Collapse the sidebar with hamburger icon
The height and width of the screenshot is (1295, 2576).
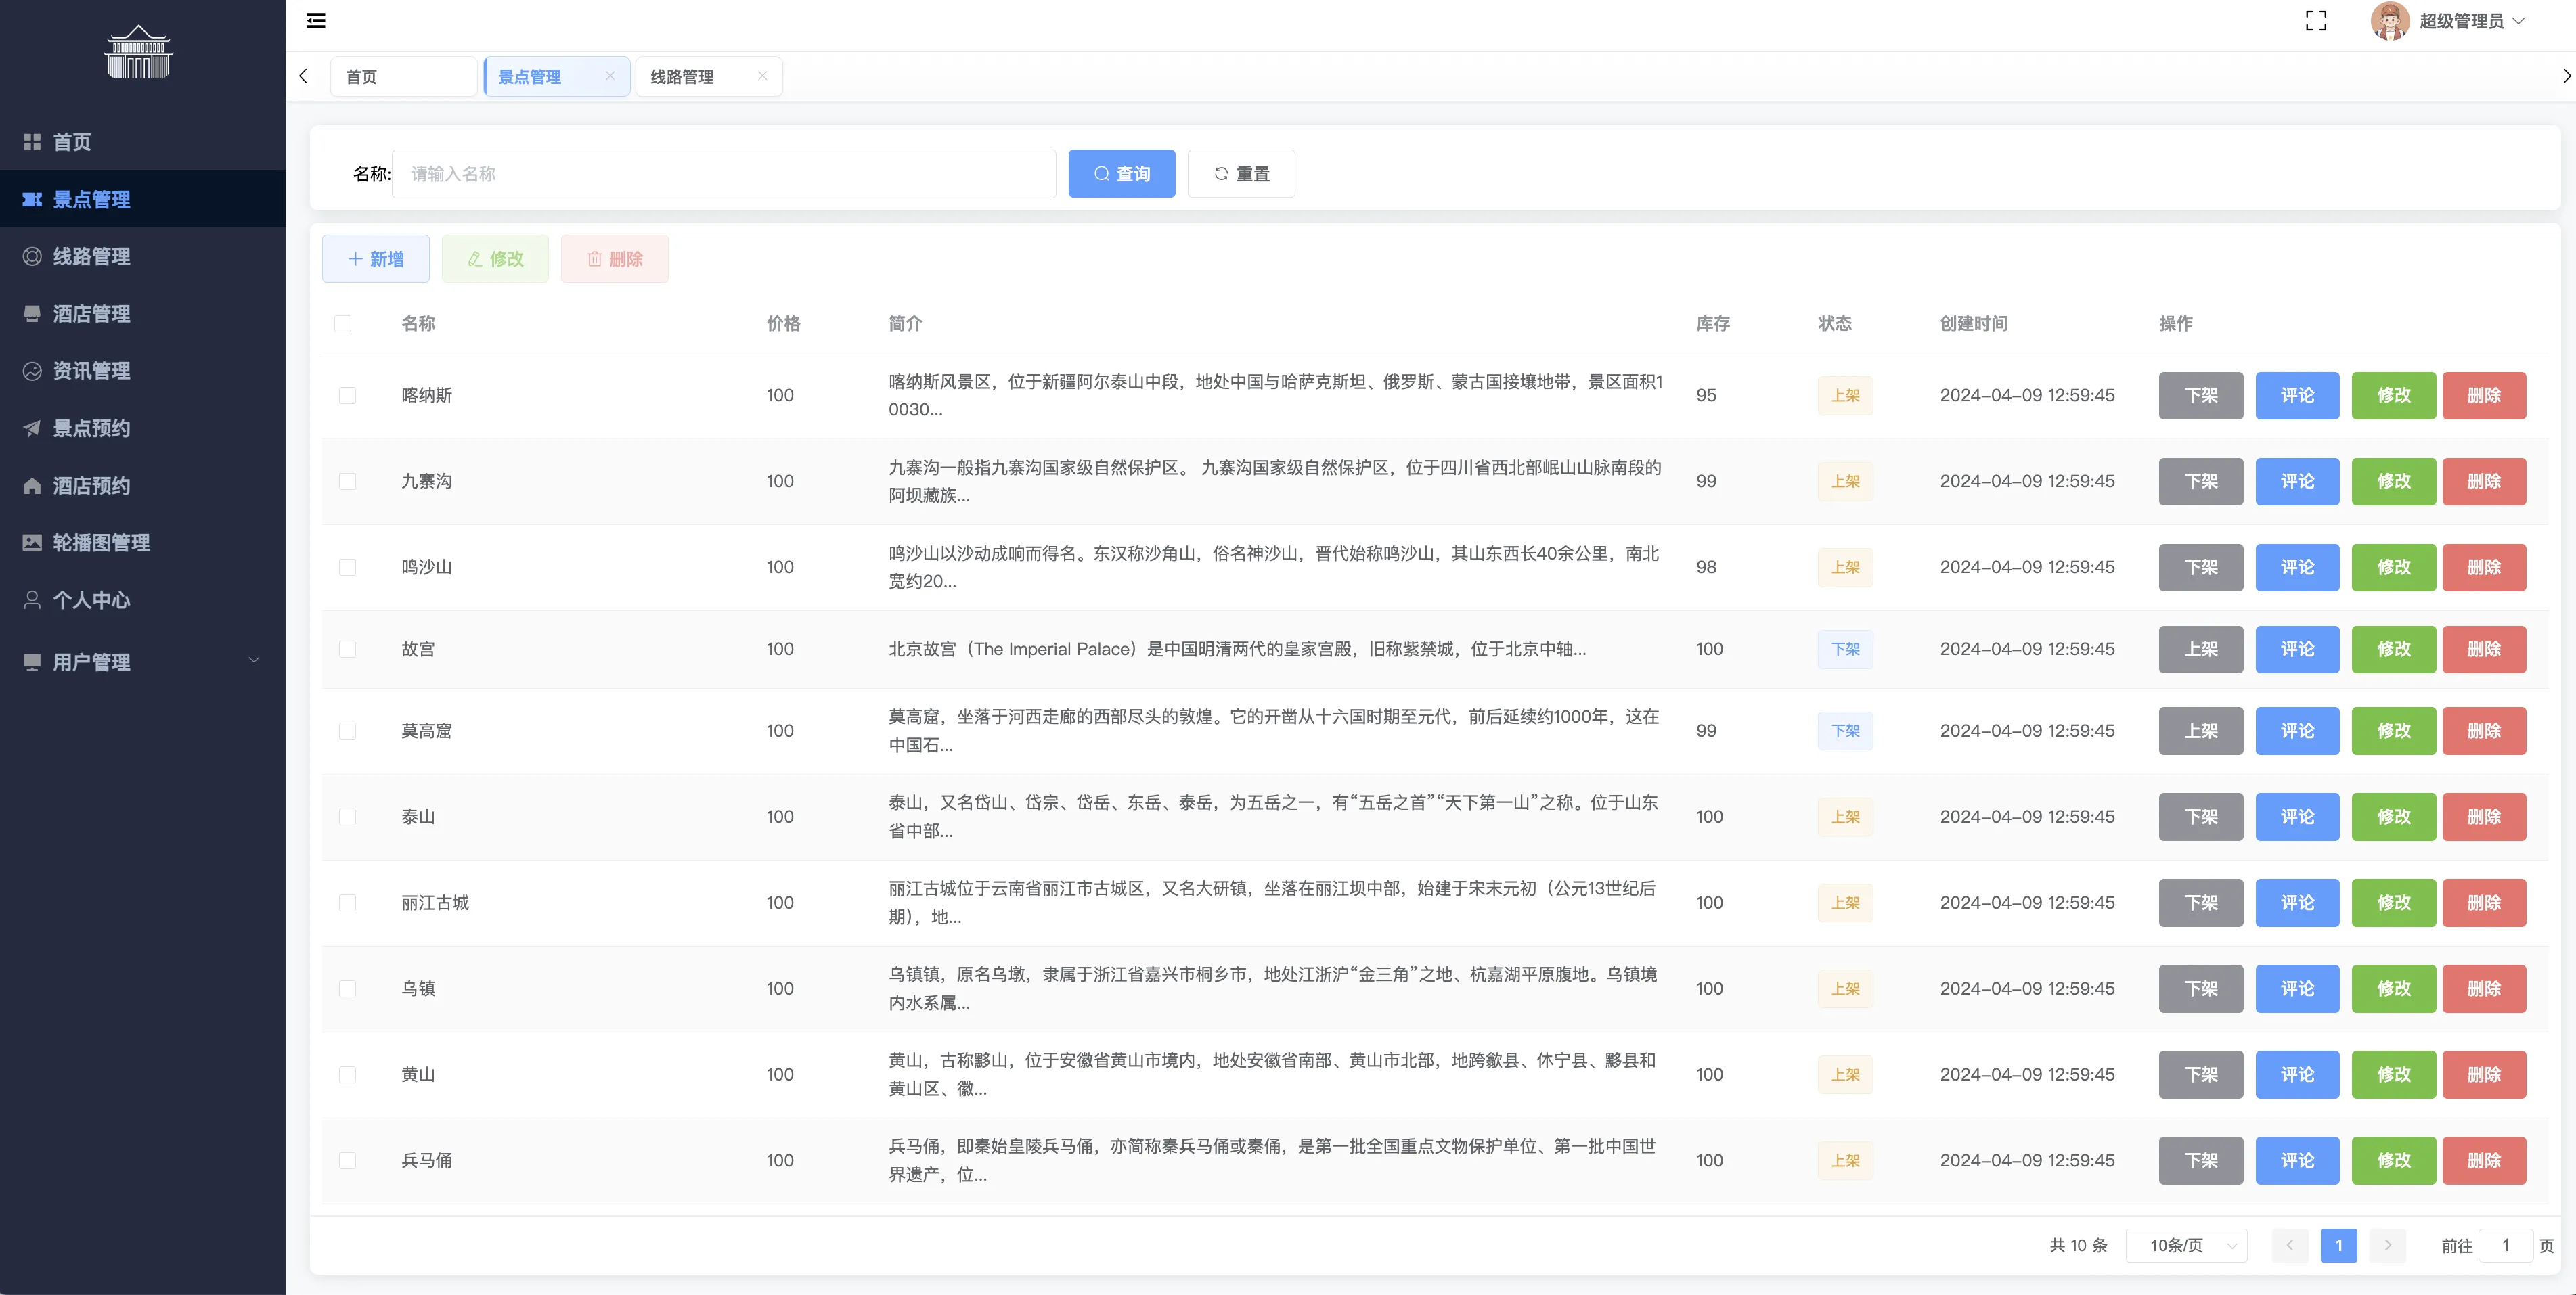pyautogui.click(x=316, y=21)
